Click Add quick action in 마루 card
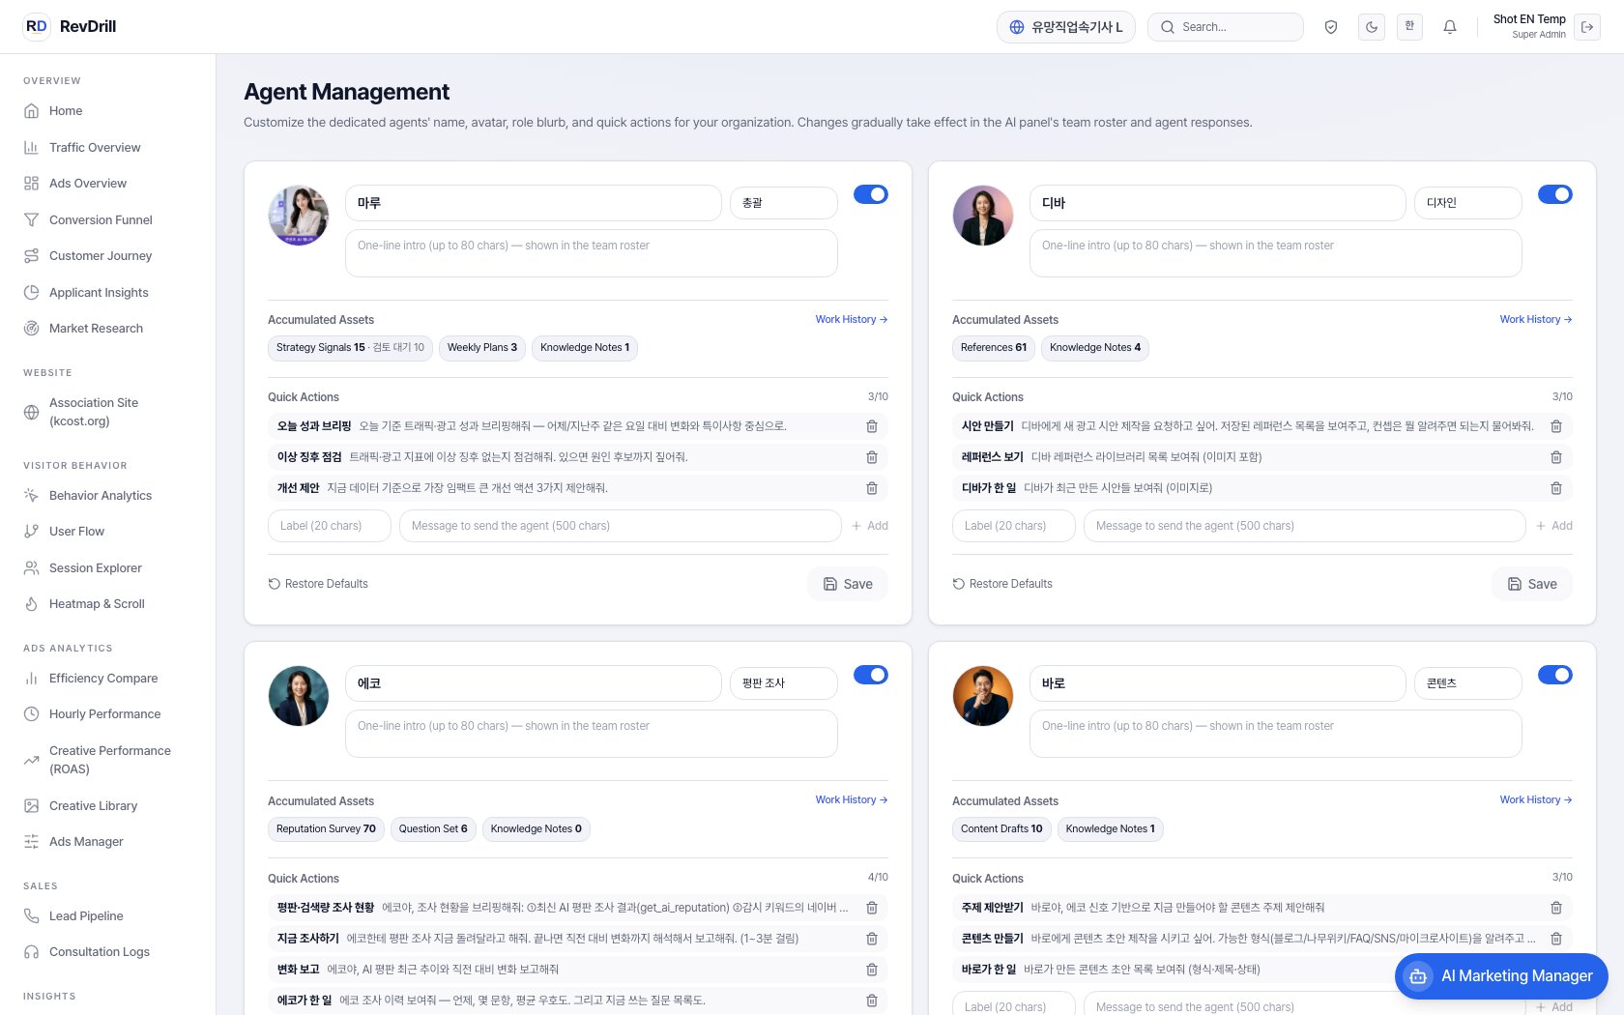This screenshot has height=1015, width=1624. click(x=870, y=526)
